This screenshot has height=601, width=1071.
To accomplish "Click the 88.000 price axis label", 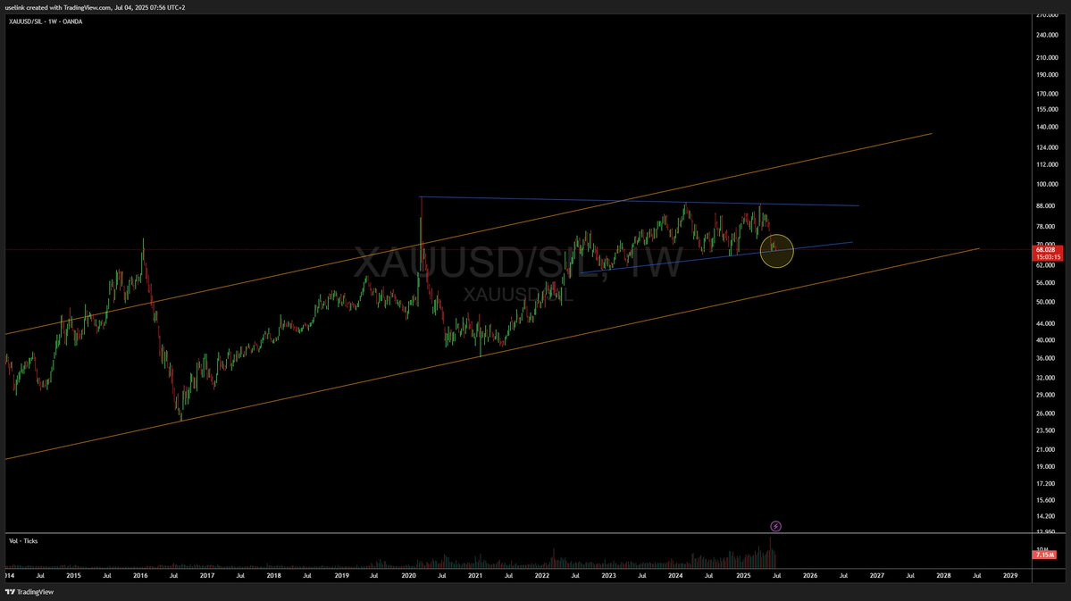I will [1047, 205].
